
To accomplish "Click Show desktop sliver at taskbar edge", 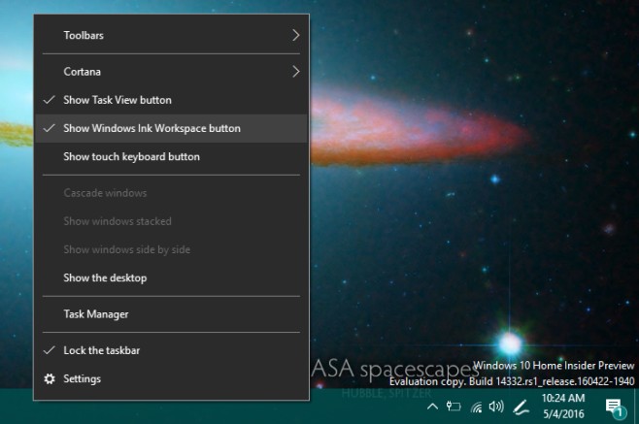I will point(636,407).
